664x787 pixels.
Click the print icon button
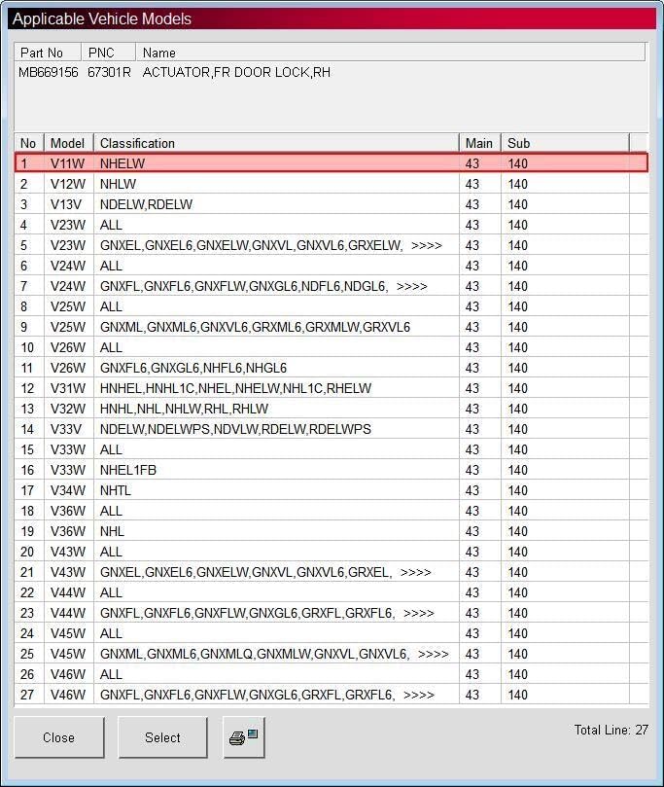[244, 737]
